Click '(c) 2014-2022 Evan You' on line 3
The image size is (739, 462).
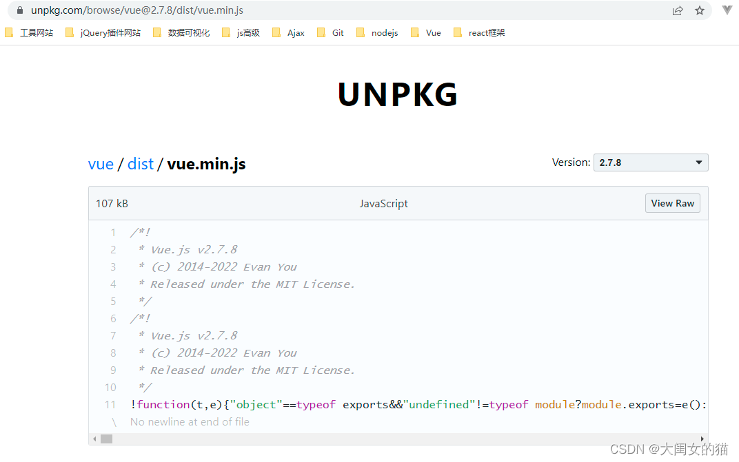click(224, 267)
